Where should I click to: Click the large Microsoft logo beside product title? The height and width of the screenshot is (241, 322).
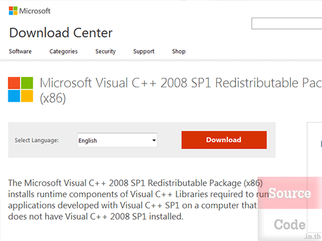[x=21, y=89]
